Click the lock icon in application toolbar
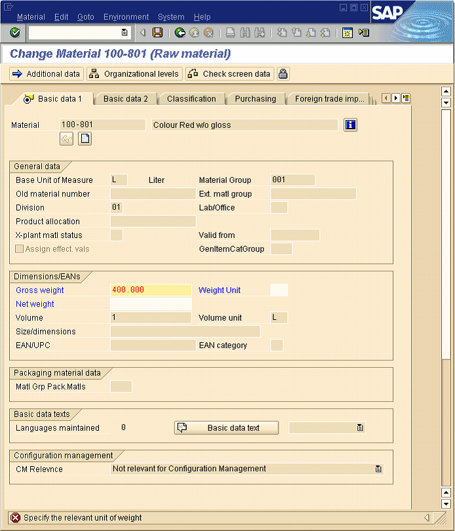The width and height of the screenshot is (455, 531). (283, 74)
